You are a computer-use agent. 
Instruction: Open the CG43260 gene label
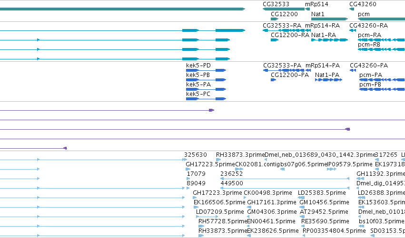click(363, 4)
